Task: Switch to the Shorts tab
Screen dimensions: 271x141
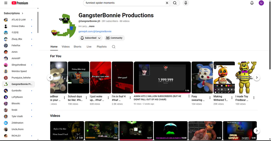Action: (77, 47)
